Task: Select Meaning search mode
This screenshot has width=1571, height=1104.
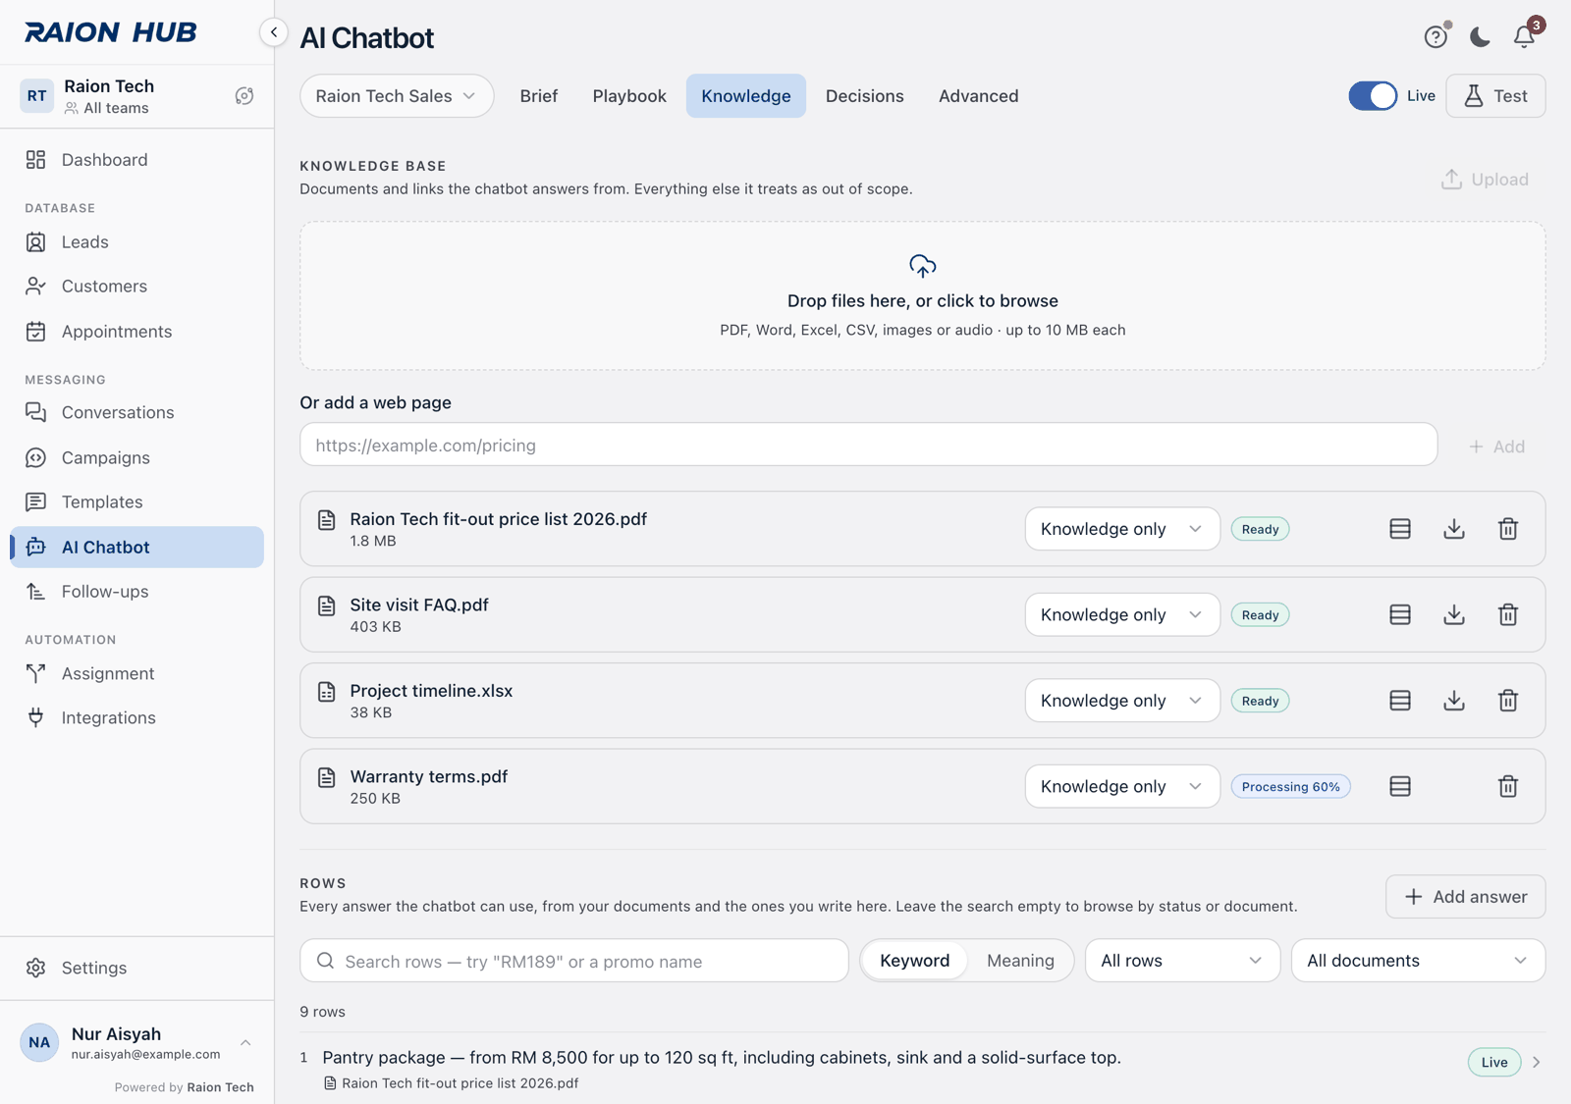Action: click(x=1020, y=961)
